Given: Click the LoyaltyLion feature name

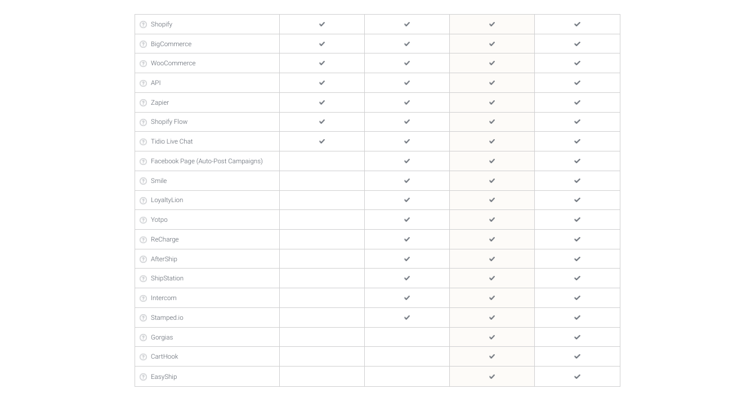Looking at the screenshot, I should 167,200.
